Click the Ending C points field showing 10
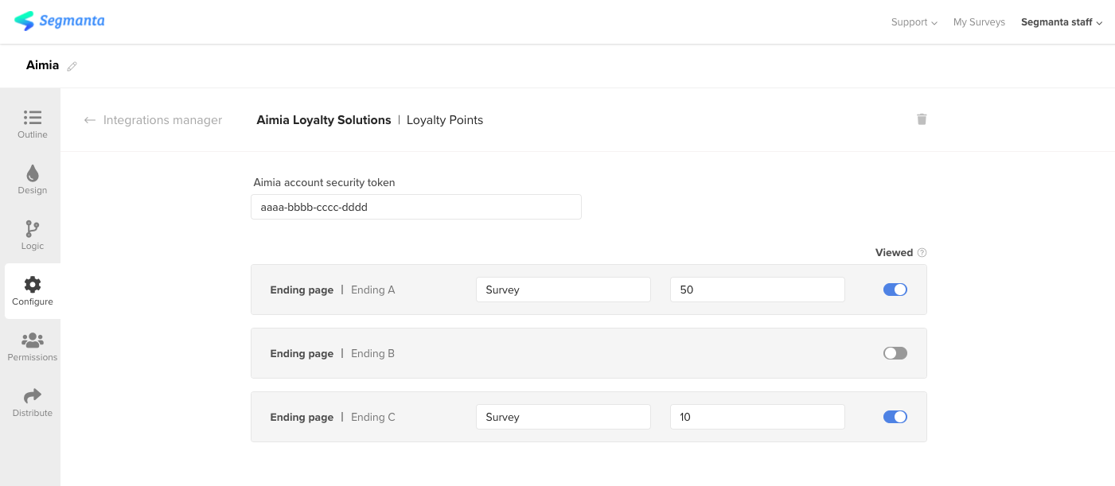This screenshot has height=486, width=1115. pyautogui.click(x=758, y=417)
